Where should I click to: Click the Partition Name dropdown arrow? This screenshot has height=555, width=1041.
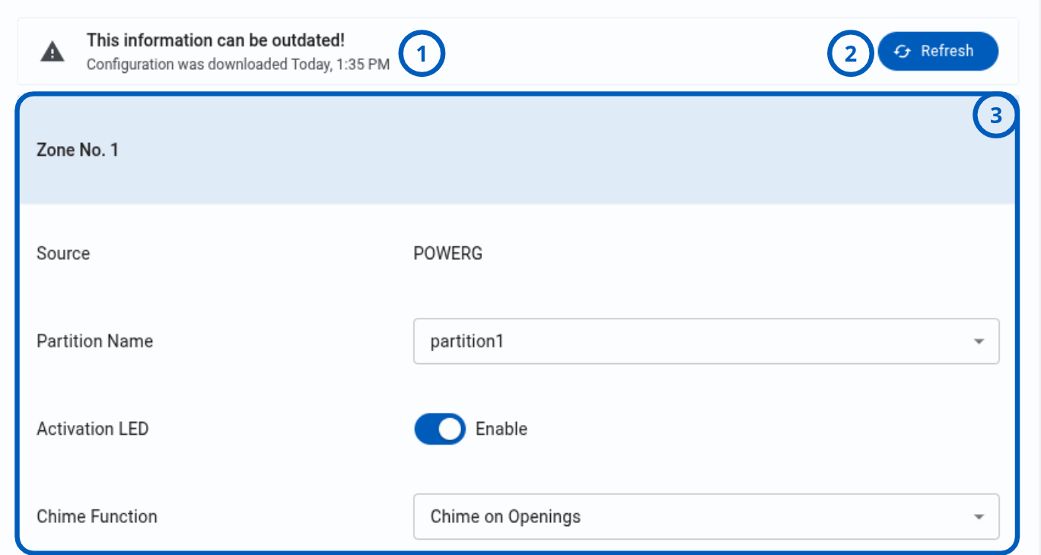coord(979,342)
